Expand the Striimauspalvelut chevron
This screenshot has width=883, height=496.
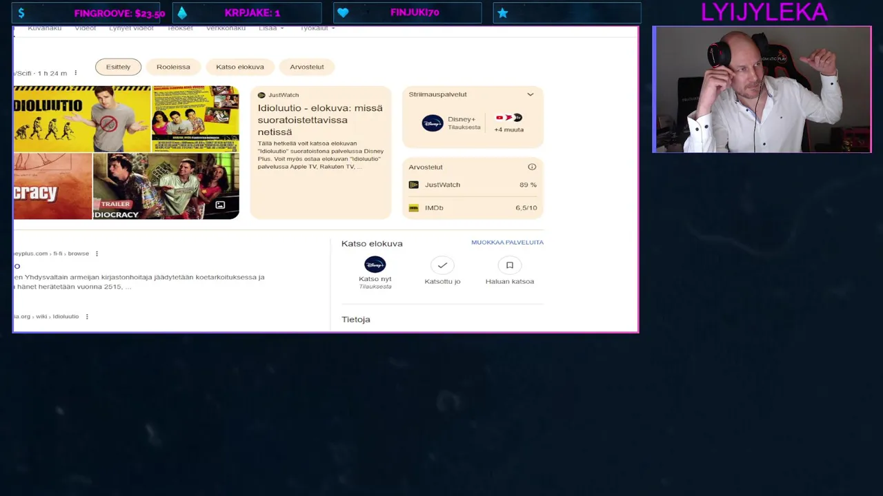click(530, 94)
